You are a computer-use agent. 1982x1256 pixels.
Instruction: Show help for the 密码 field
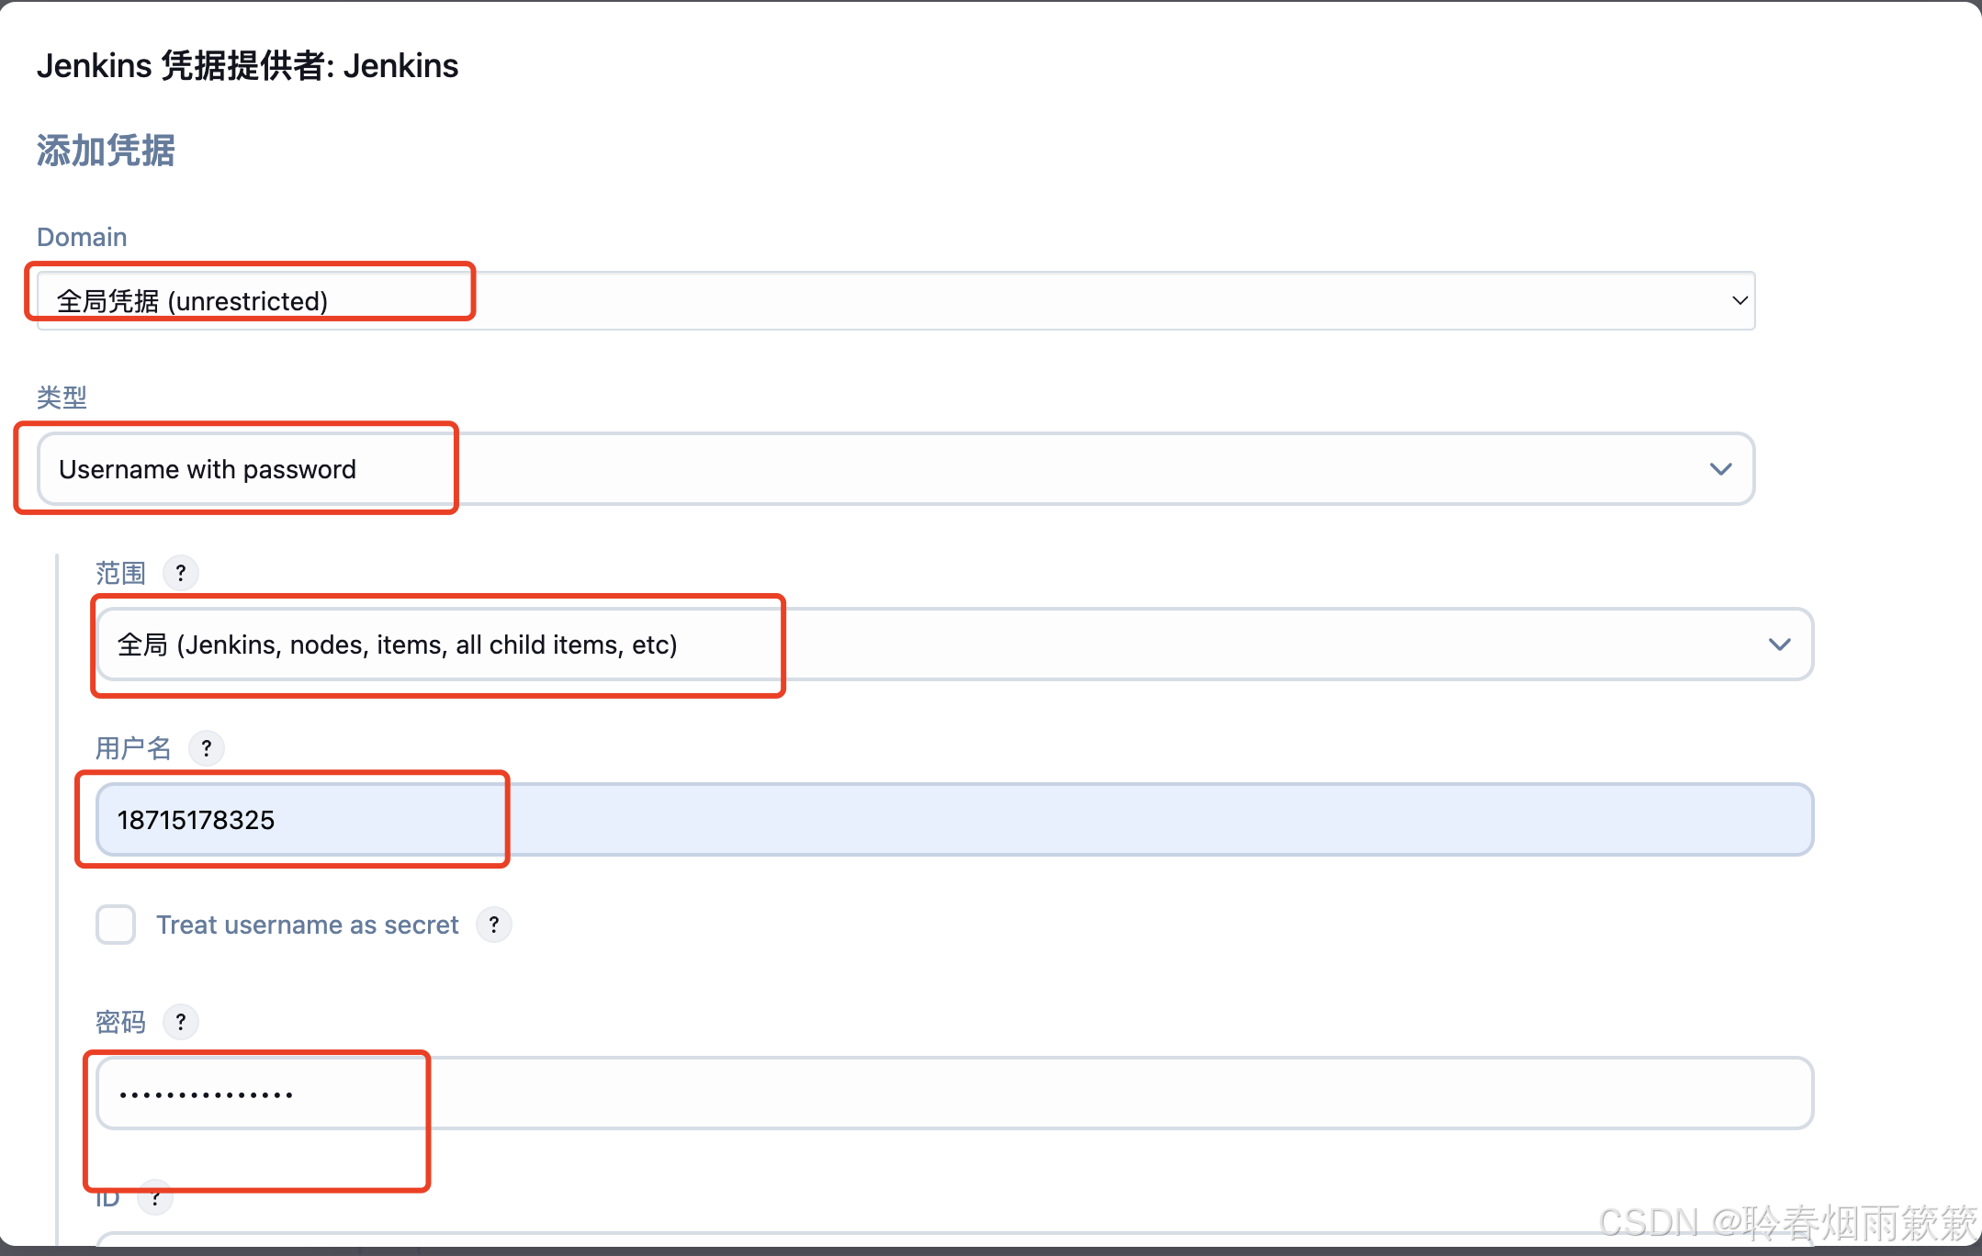pyautogui.click(x=181, y=1022)
